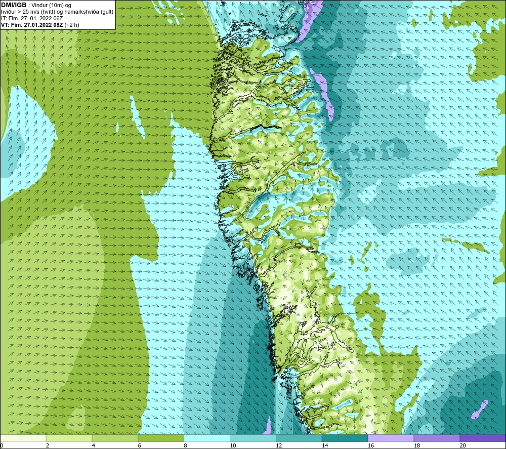Click the 0–2 m/s palest legend swatch
The height and width of the screenshot is (449, 506).
pyautogui.click(x=23, y=438)
